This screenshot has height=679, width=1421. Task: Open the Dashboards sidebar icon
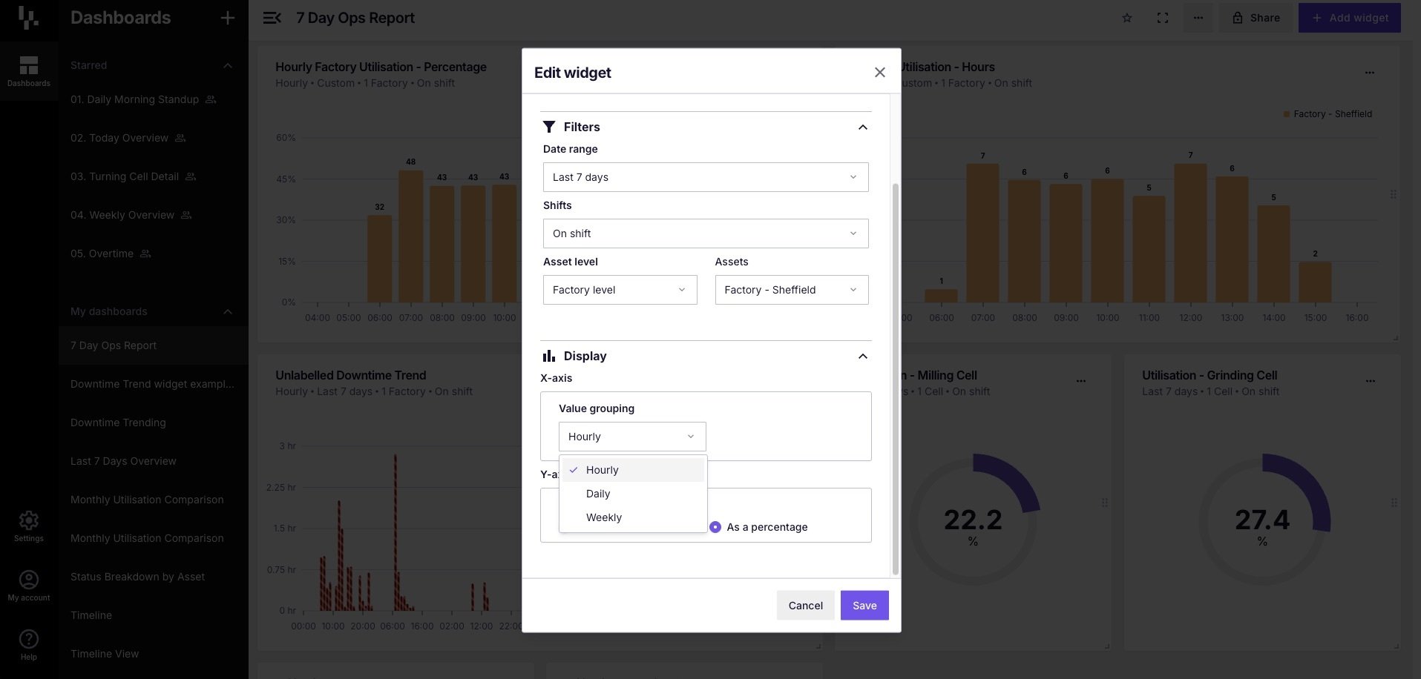(29, 71)
